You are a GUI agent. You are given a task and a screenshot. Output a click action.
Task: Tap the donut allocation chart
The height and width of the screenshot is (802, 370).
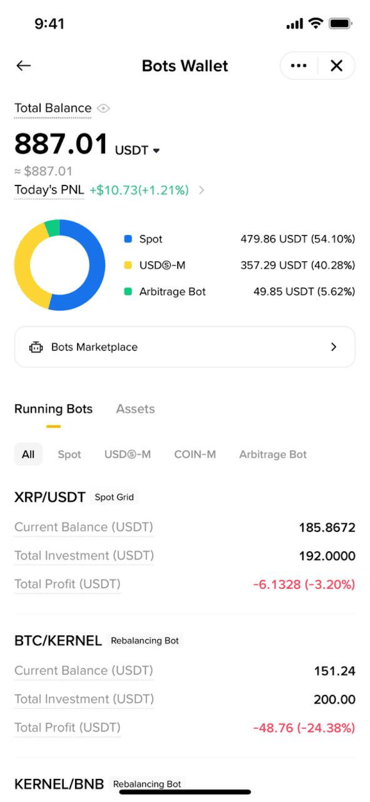pos(60,265)
